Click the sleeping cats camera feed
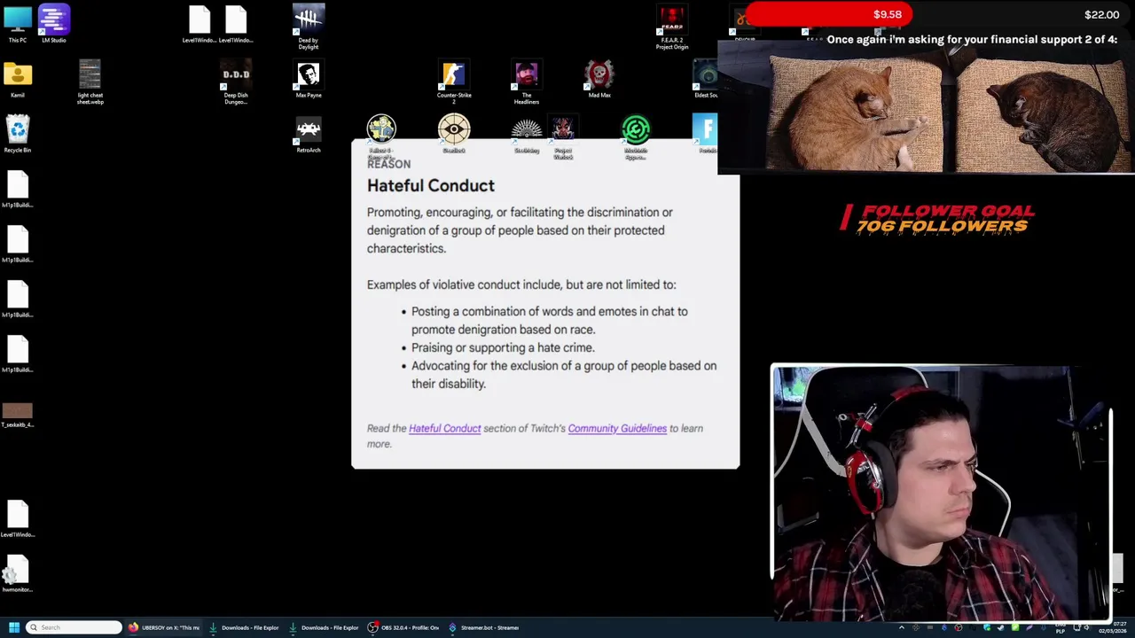1135x638 pixels. (x=927, y=108)
